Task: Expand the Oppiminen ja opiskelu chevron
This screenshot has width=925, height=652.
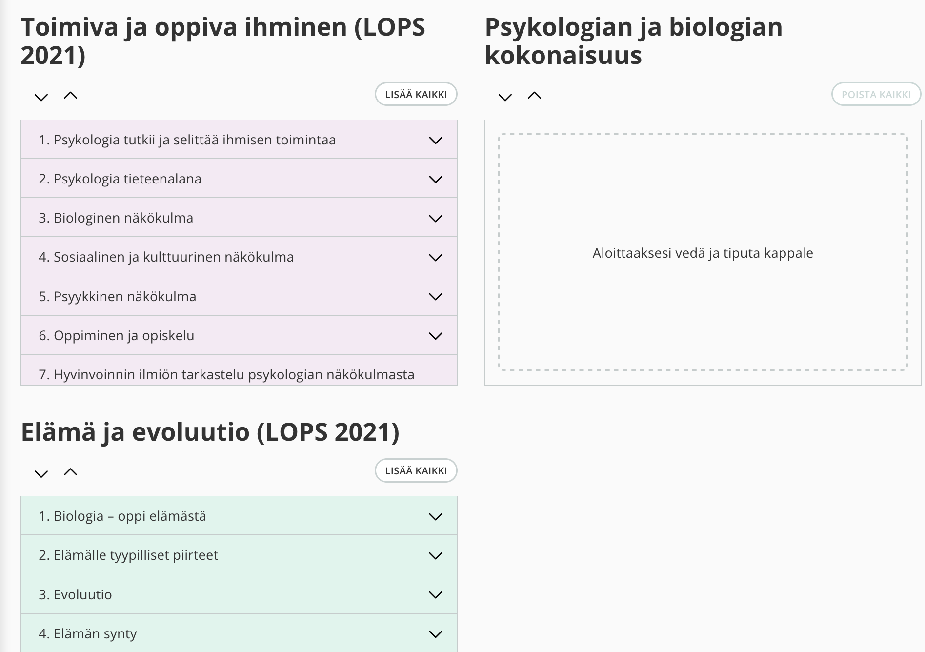Action: [x=435, y=336]
